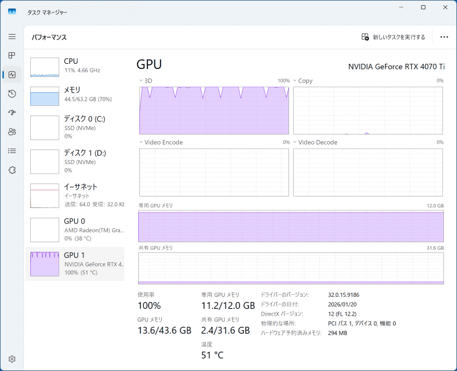
Task: Select GPU 0 AMD Radeon entry
Action: (75, 230)
